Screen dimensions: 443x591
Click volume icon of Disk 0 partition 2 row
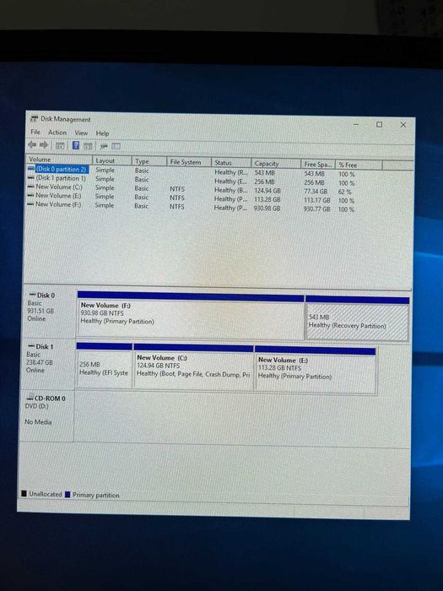click(31, 169)
